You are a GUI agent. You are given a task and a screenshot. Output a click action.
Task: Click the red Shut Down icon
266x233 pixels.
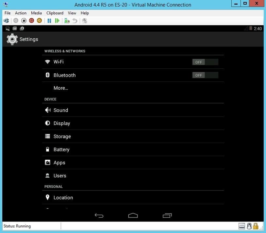click(32, 21)
